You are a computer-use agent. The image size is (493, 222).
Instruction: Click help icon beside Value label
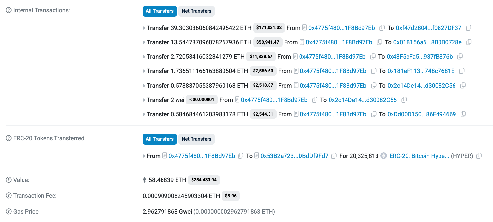(9, 180)
